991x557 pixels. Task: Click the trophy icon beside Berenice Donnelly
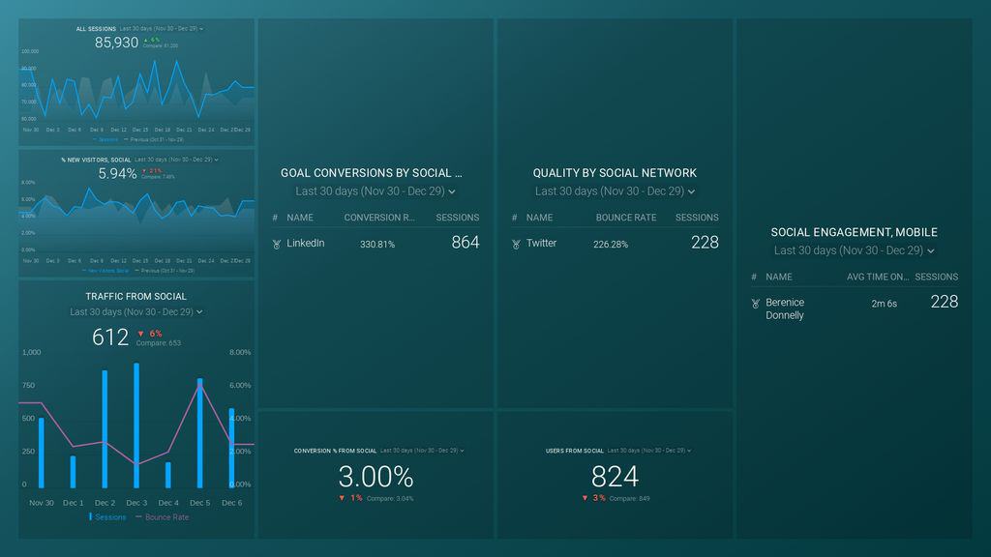point(755,304)
